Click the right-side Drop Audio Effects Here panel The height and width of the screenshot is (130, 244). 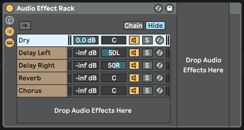pos(203,65)
